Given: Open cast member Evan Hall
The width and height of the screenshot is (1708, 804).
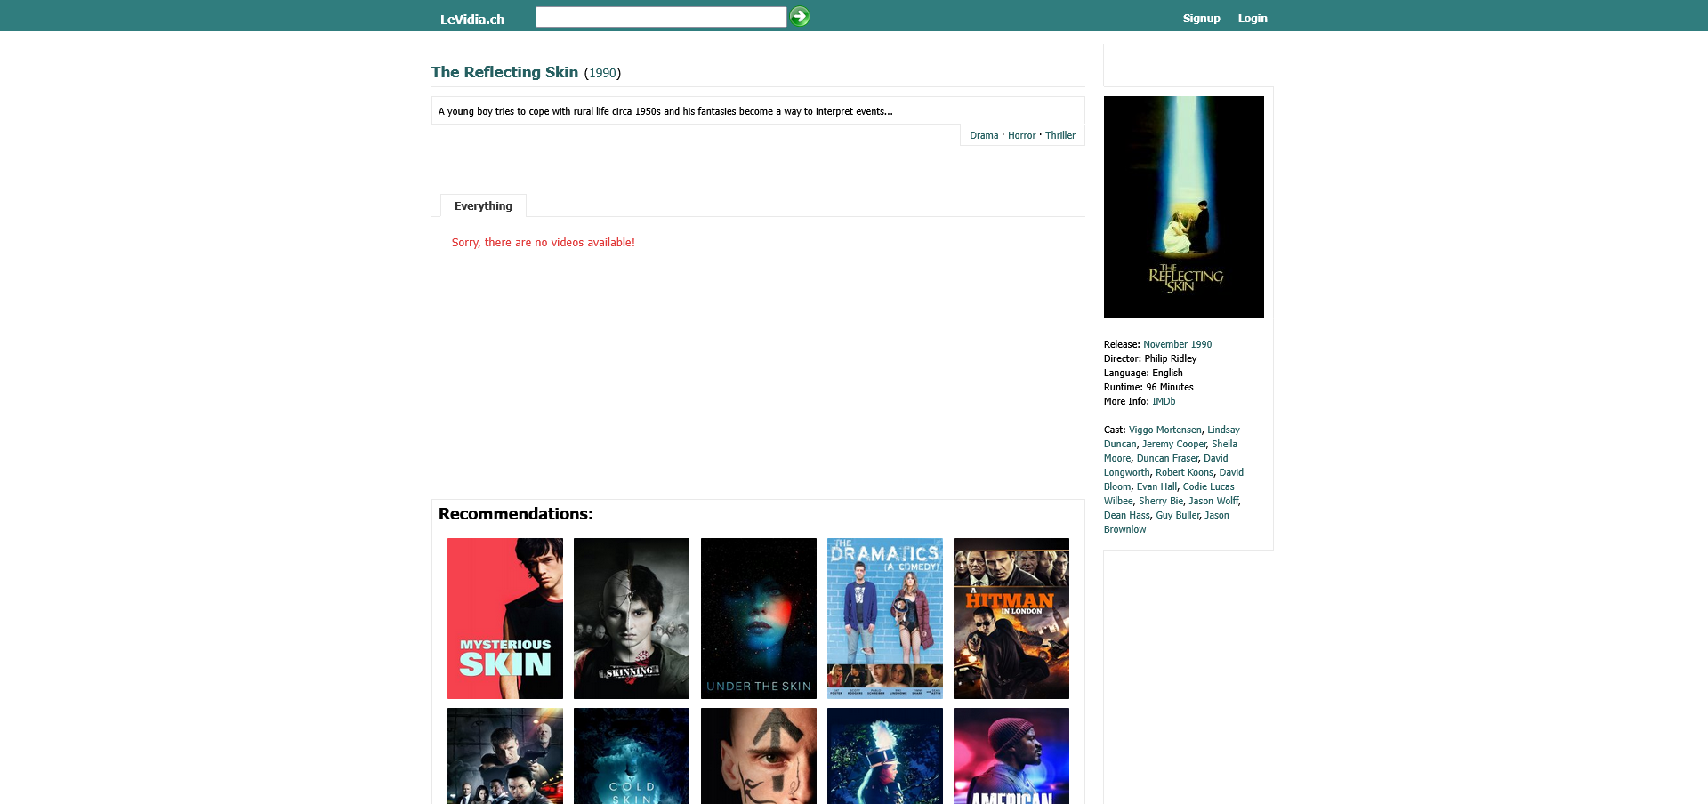Looking at the screenshot, I should click(1156, 486).
